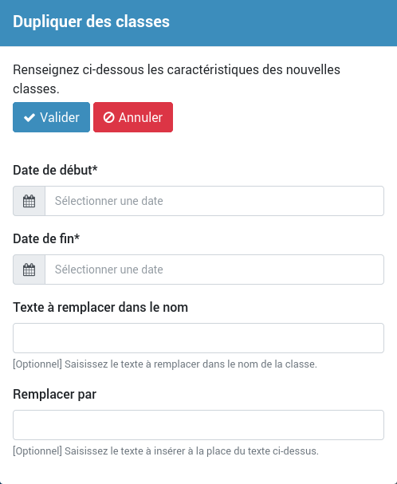This screenshot has width=397, height=484.
Task: Open the calendar icon for Date de fin
Action: (29, 270)
